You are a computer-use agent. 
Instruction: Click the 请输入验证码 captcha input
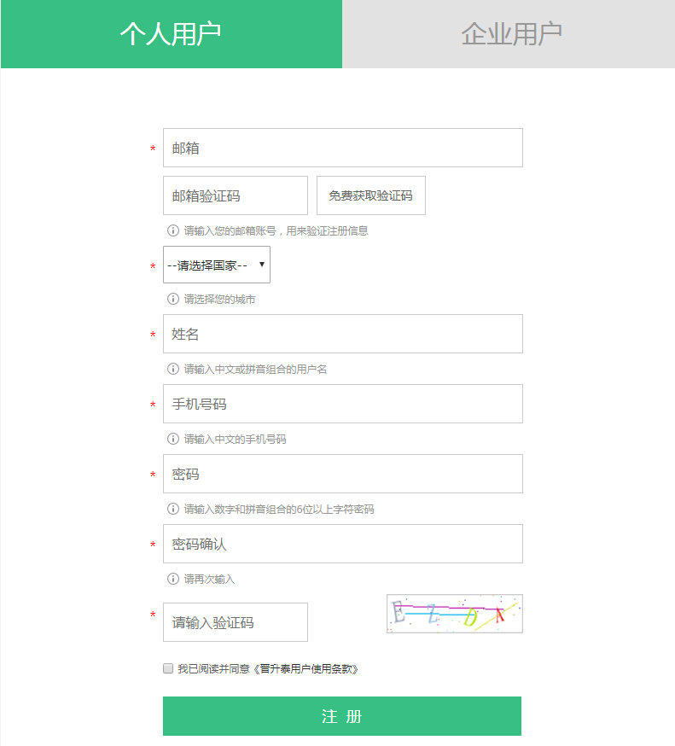[235, 622]
